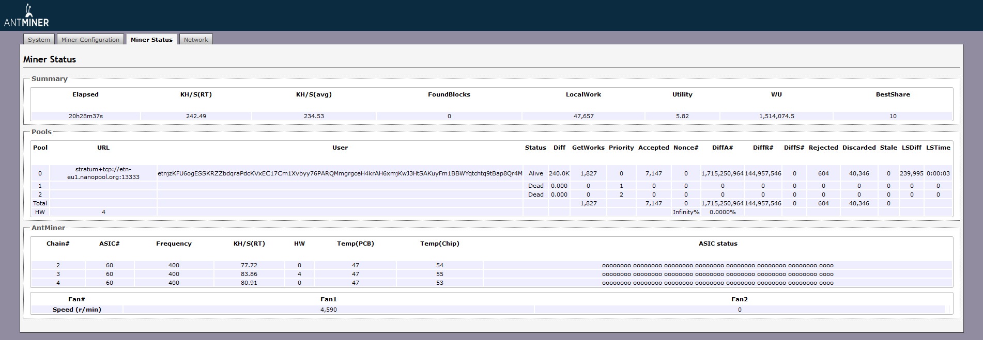Screen dimensions: 983x340
Task: Click the LocalWork value 47,657
Action: click(583, 116)
